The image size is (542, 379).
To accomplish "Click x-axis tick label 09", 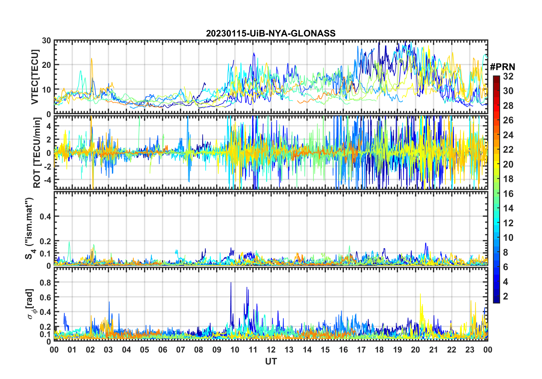I will [x=217, y=350].
